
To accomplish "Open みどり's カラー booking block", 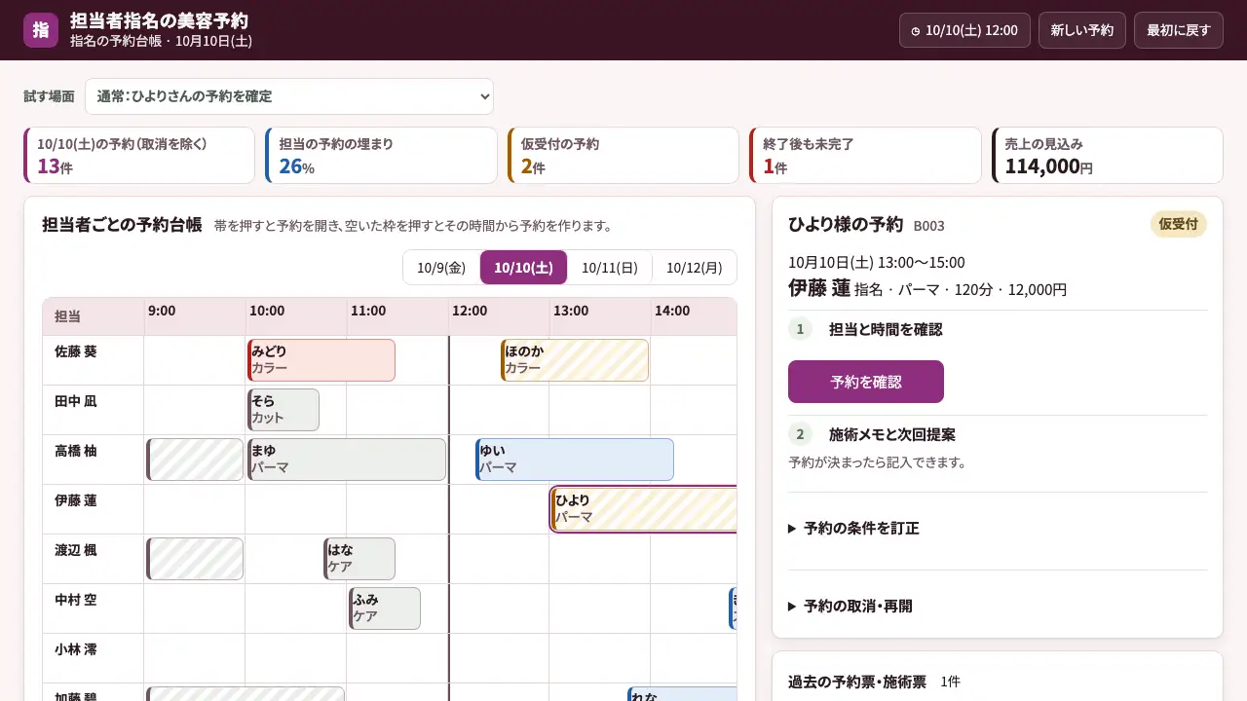I will point(321,360).
